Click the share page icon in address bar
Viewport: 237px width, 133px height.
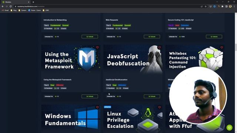coord(201,7)
